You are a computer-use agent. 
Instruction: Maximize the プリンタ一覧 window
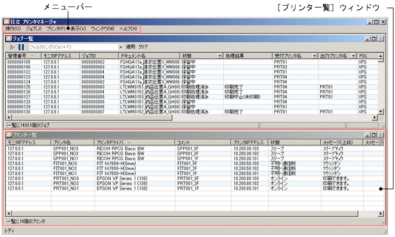pos(374,134)
